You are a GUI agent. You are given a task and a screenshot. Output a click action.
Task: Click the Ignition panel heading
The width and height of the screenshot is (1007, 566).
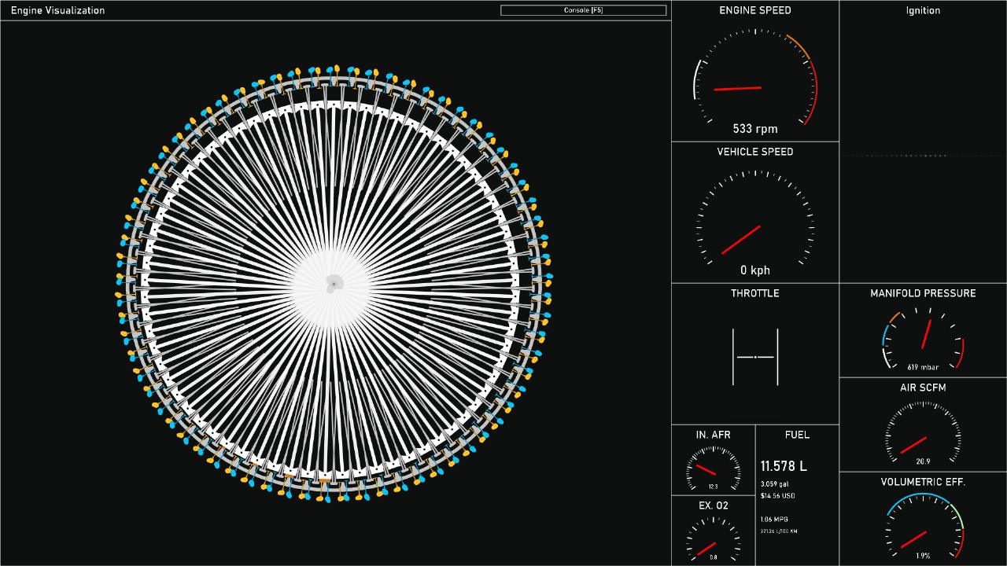click(x=923, y=10)
